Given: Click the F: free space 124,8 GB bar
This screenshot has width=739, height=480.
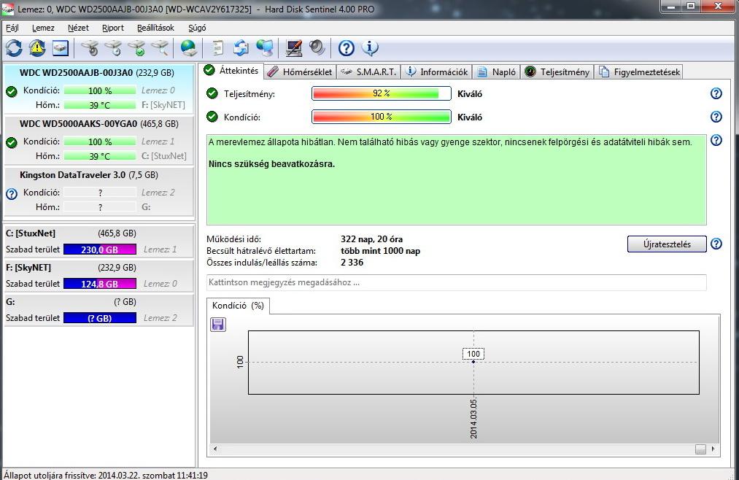Looking at the screenshot, I should (99, 284).
